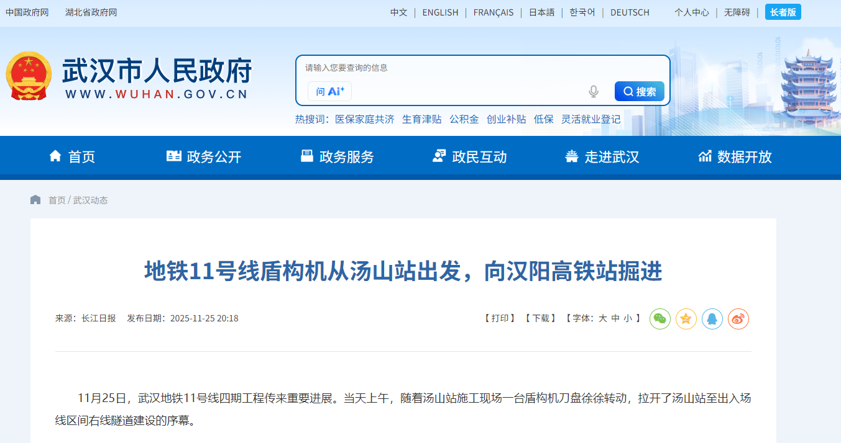
Task: Enable 无障碍 accessibility mode
Action: pos(737,12)
